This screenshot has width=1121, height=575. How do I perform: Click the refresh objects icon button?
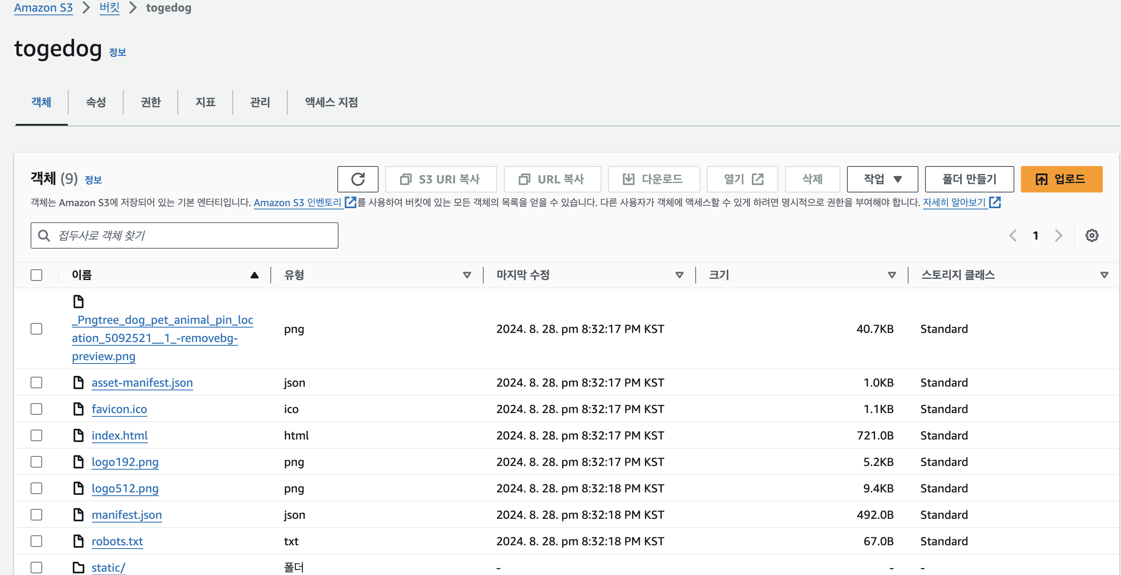pos(358,179)
